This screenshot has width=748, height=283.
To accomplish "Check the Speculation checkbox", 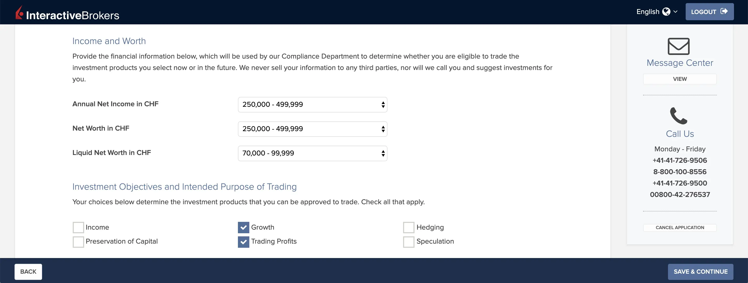I will point(409,242).
